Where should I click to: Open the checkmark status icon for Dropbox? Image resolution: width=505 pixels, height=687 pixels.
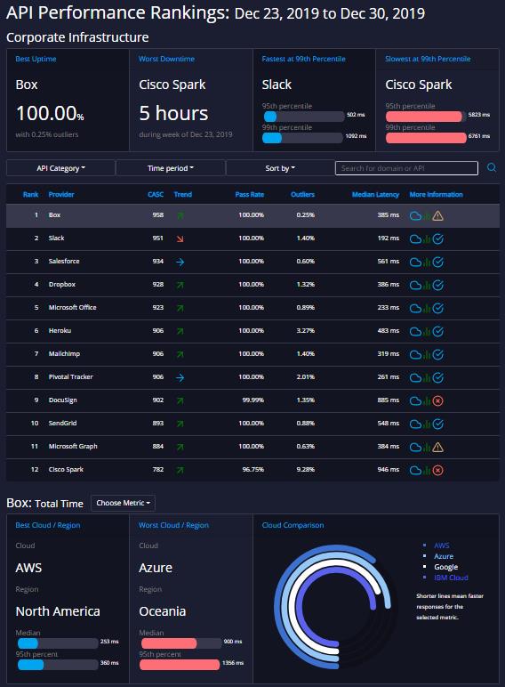click(437, 286)
